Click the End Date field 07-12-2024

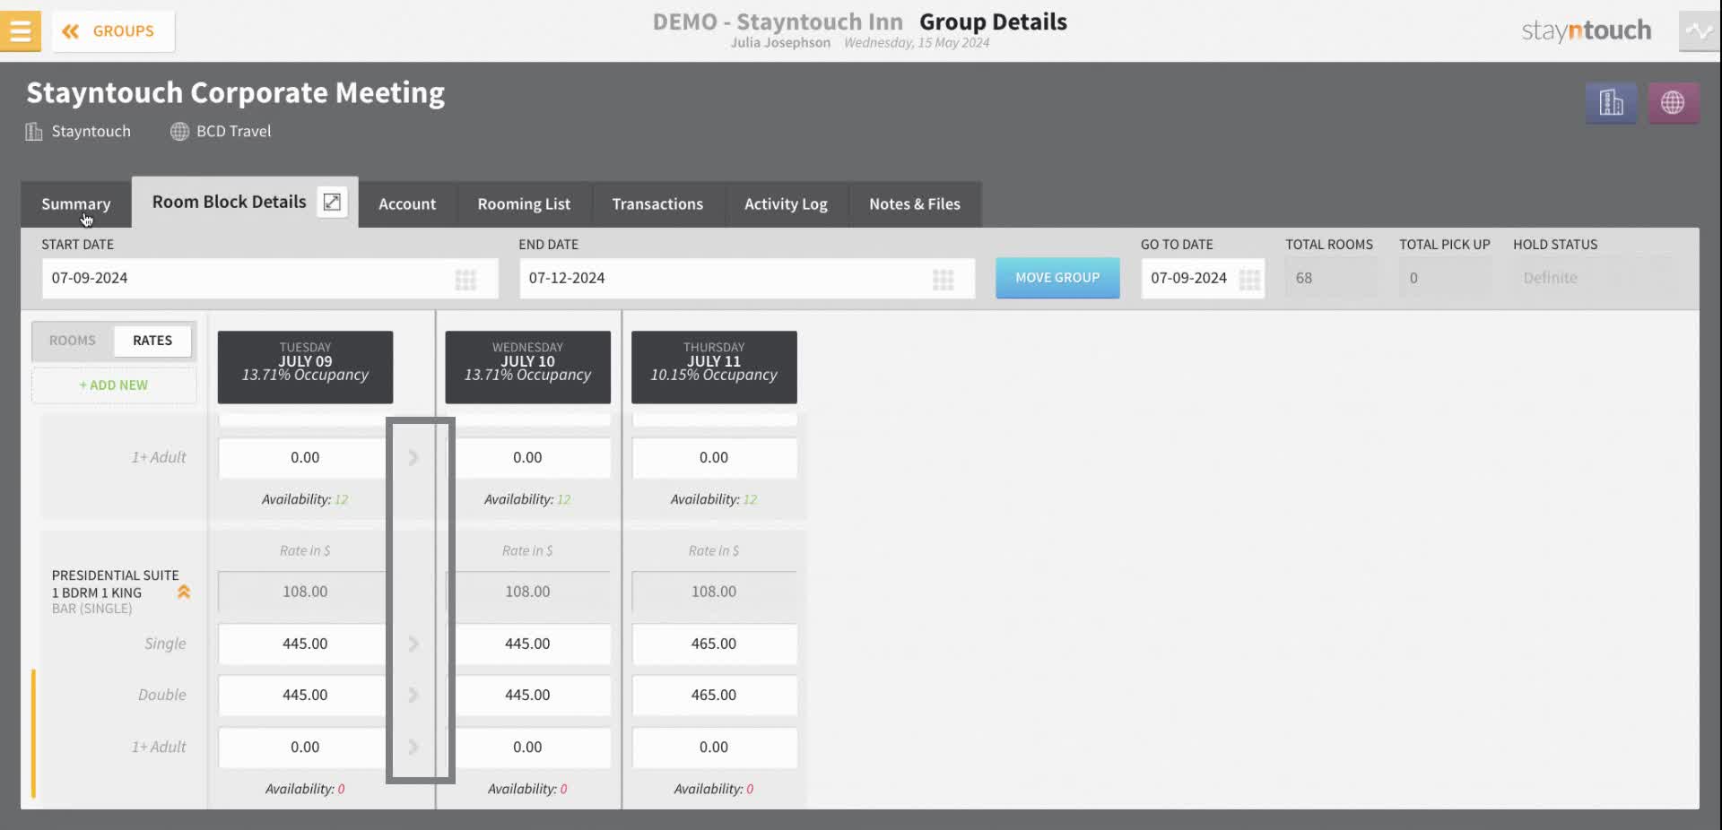pos(747,279)
